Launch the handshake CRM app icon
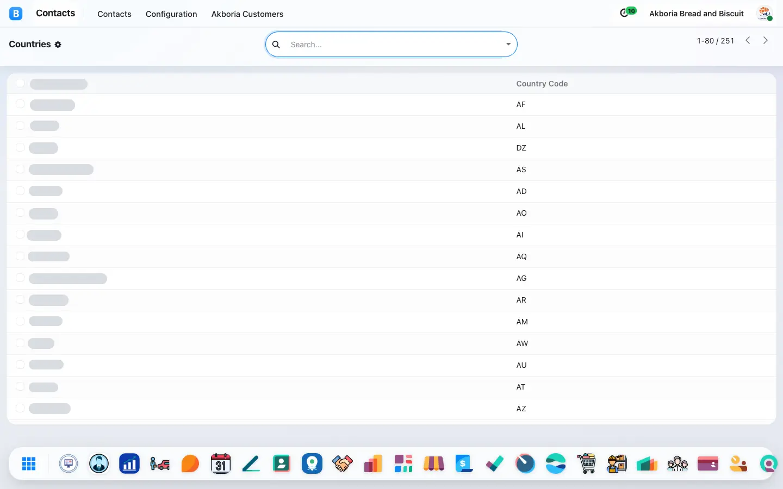 point(343,463)
